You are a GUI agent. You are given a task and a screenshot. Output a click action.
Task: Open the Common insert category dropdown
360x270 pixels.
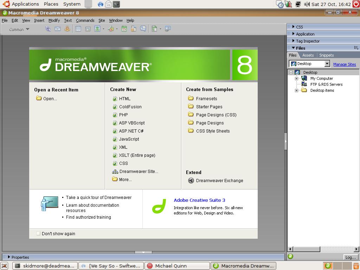pyautogui.click(x=19, y=30)
